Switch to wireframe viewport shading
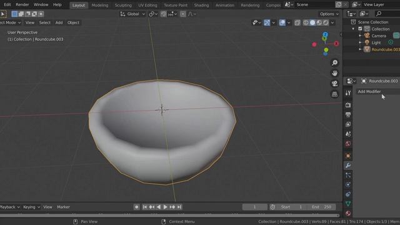Viewport: 400px width, 225px height. pos(306,22)
